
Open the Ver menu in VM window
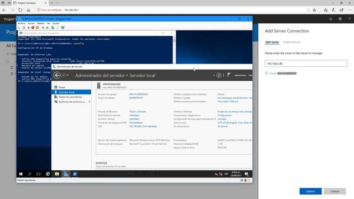click(48, 23)
